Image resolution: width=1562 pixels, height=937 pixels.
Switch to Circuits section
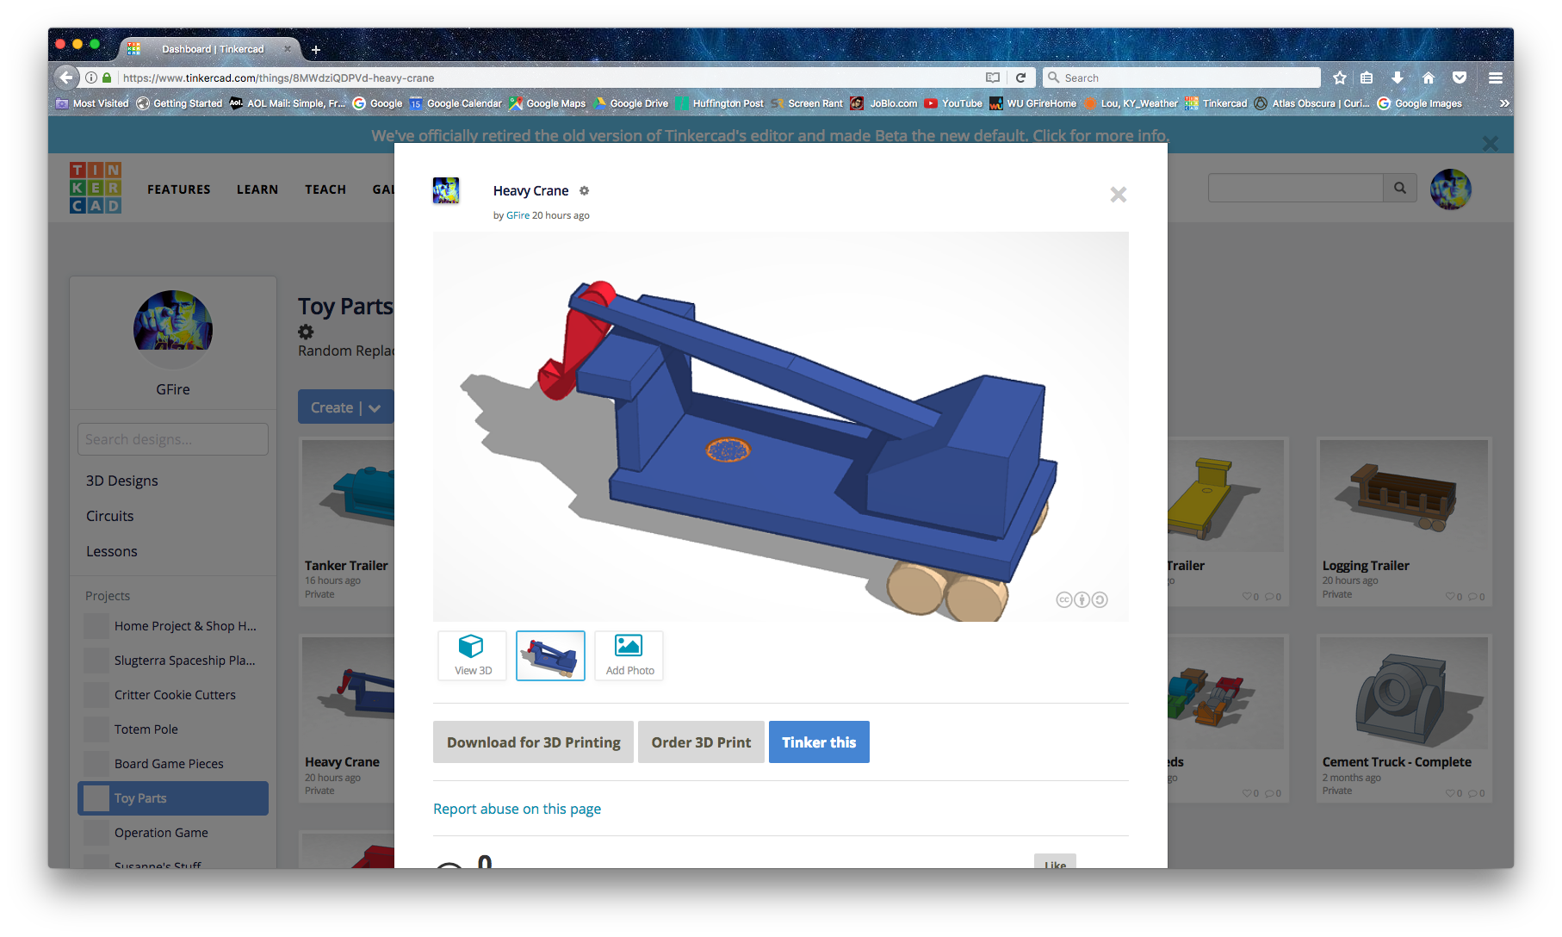coord(110,516)
